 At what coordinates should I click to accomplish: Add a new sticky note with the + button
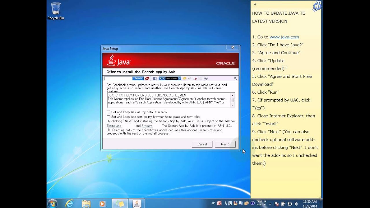(x=255, y=4)
